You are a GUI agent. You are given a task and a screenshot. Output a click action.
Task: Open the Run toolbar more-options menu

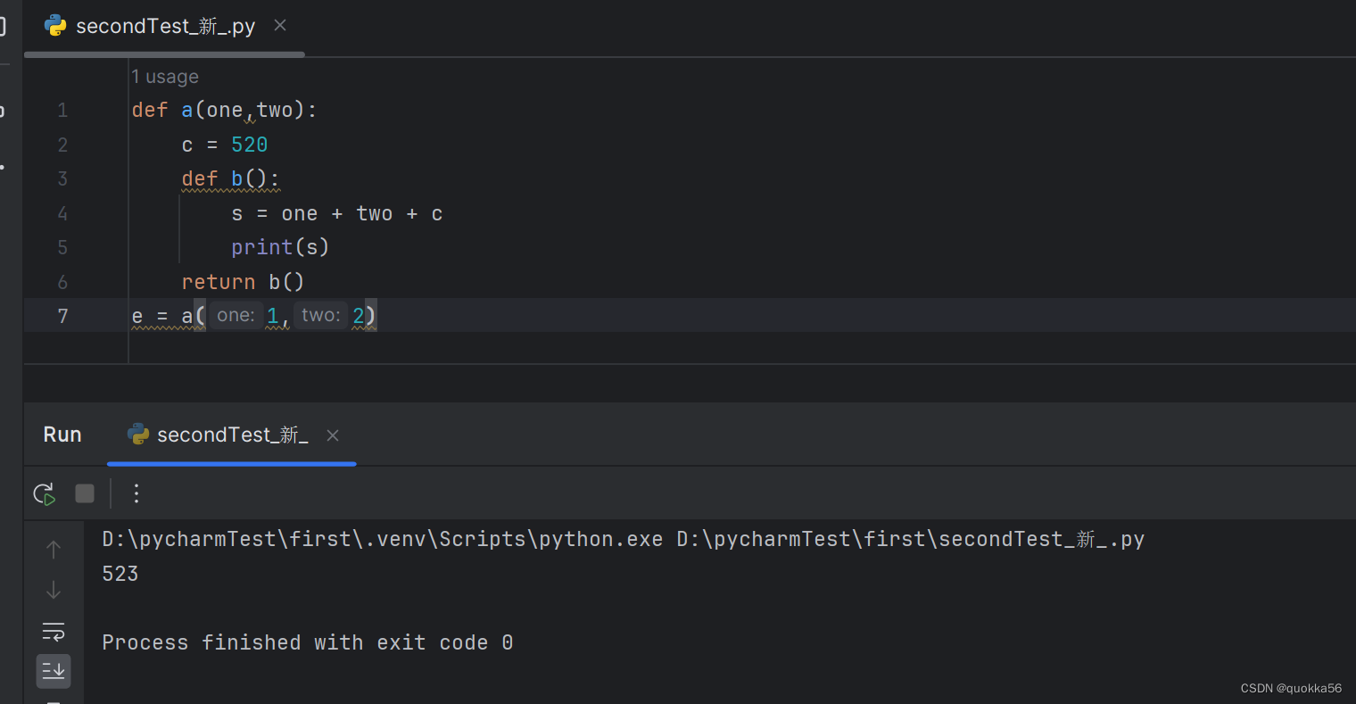click(x=136, y=493)
